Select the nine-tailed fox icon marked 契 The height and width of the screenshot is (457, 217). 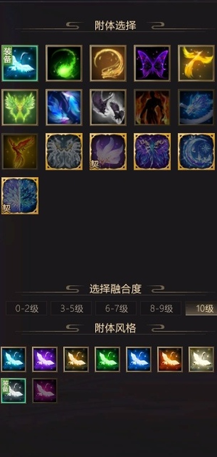click(x=108, y=151)
